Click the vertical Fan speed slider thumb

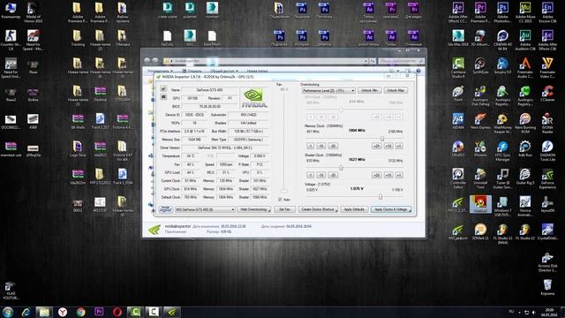tap(284, 191)
